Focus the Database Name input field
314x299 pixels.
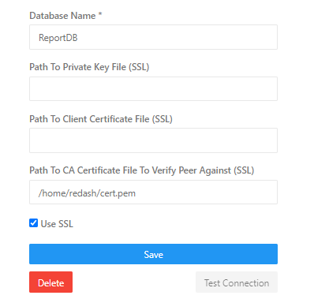coord(153,37)
